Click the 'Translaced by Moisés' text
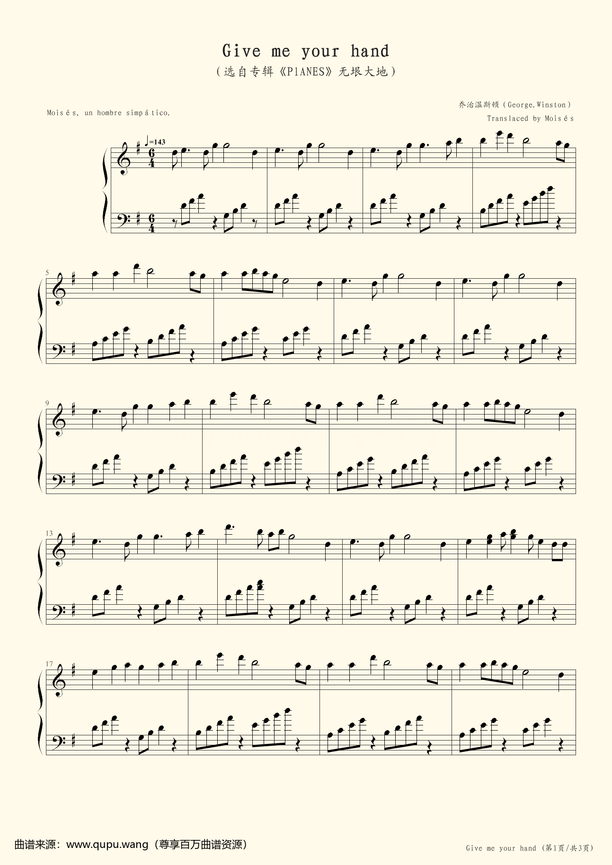This screenshot has width=612, height=865. coord(531,118)
